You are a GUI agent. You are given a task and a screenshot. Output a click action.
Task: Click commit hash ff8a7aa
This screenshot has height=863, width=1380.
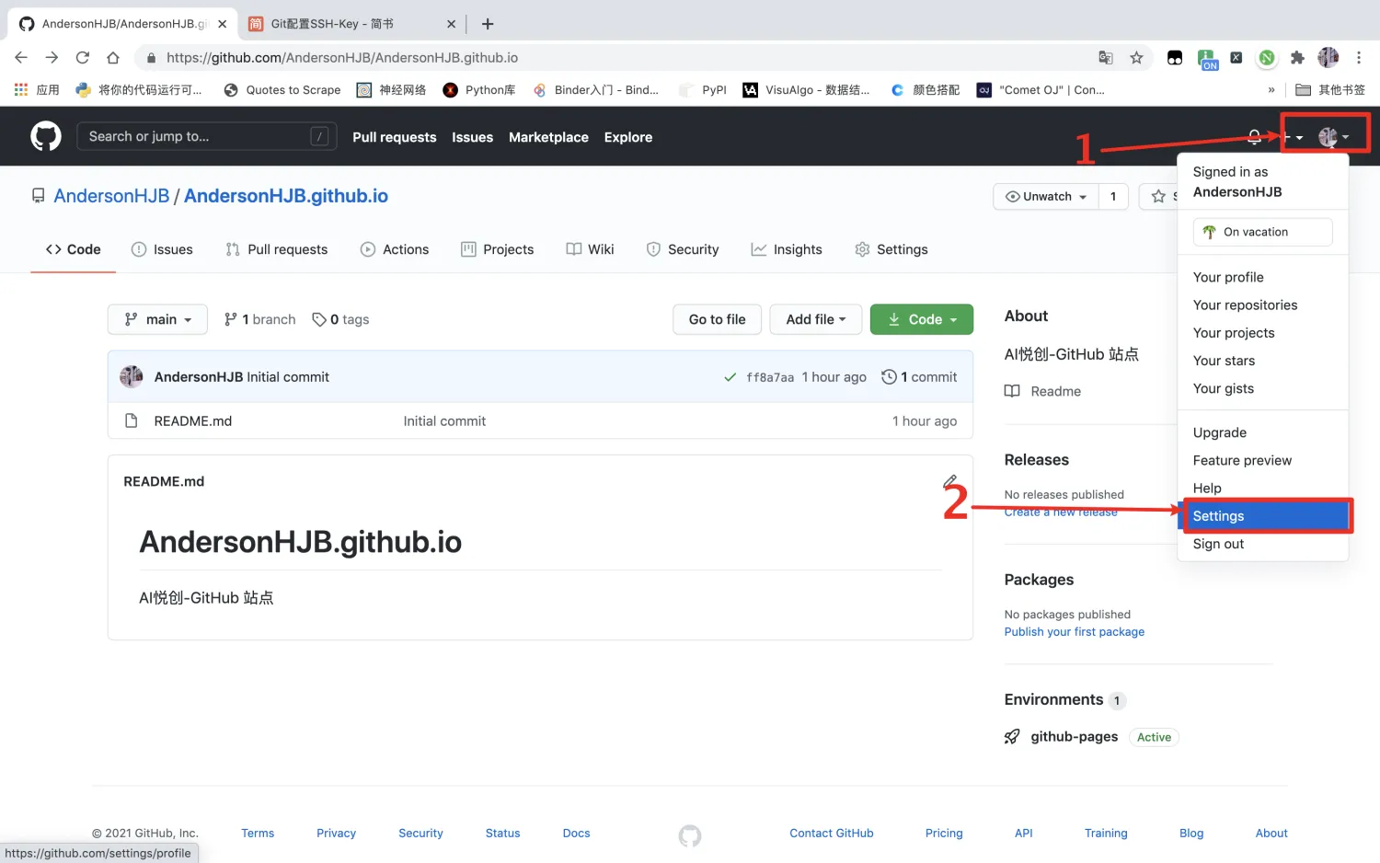(x=770, y=377)
